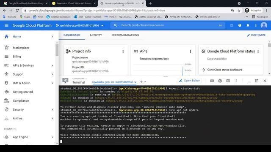Open the notifications bell icon

(x=248, y=25)
